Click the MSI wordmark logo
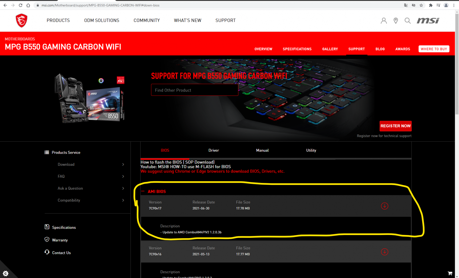Image resolution: width=459 pixels, height=278 pixels. click(428, 21)
